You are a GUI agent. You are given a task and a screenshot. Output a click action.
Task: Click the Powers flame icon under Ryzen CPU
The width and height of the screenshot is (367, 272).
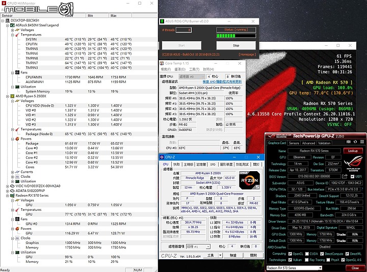coord(17,139)
